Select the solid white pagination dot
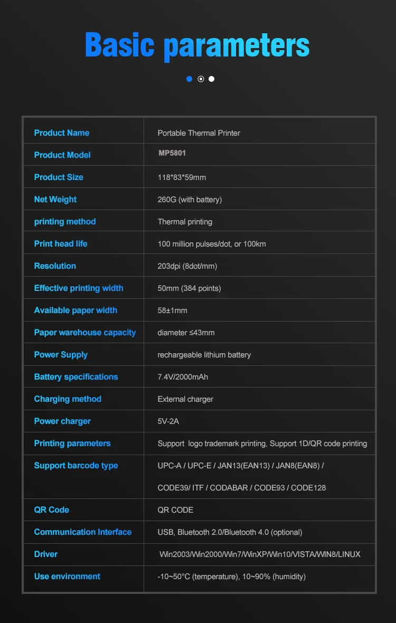 (212, 79)
